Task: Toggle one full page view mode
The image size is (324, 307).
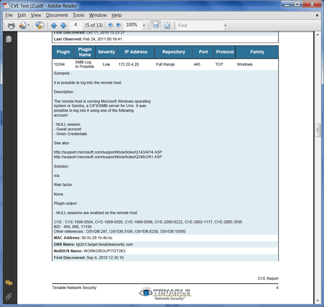Action: click(167, 25)
